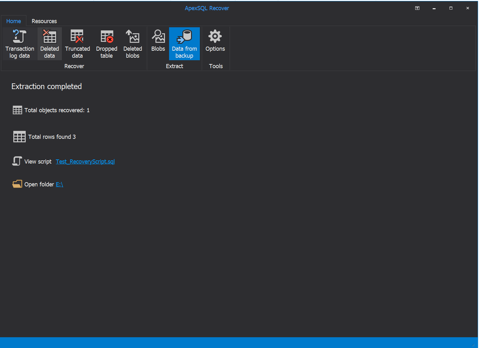The height and width of the screenshot is (348, 479).
Task: Click the Extract group label in the ribbon
Action: click(174, 66)
